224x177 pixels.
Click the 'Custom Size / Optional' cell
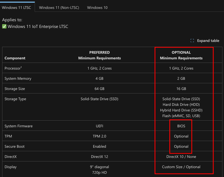click(181, 167)
